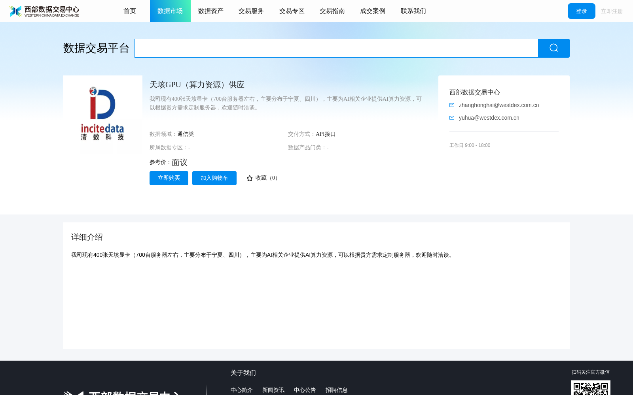633x395 pixels.
Task: Open the 交易指南 nav item
Action: (332, 11)
